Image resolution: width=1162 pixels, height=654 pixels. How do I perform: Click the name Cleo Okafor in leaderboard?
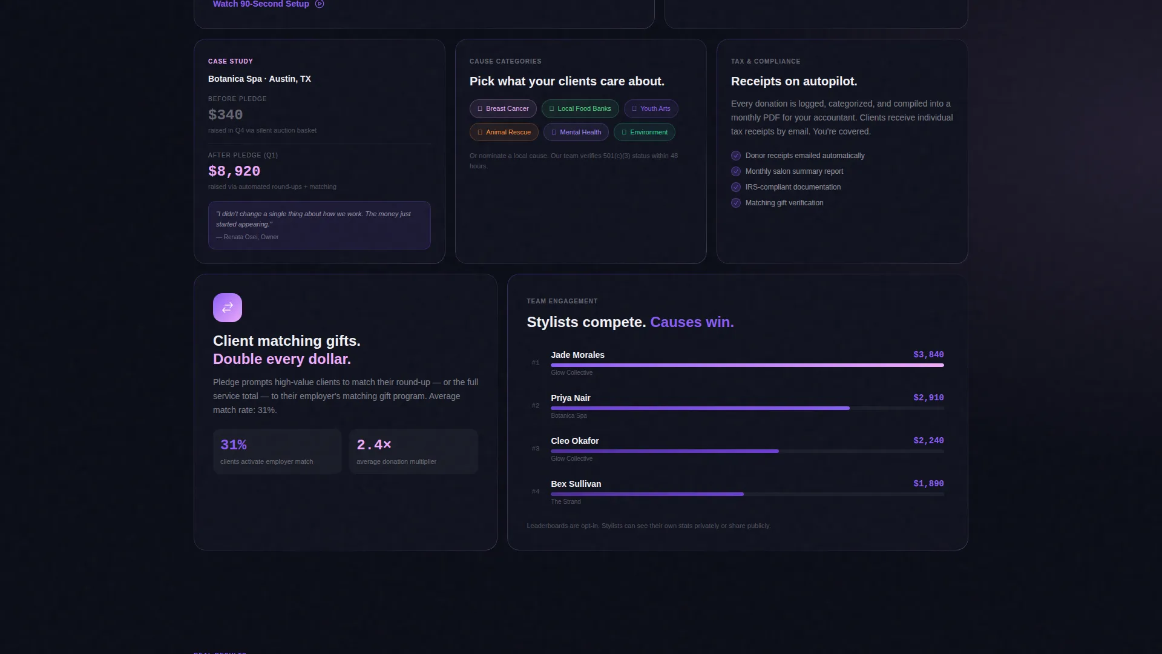[574, 441]
